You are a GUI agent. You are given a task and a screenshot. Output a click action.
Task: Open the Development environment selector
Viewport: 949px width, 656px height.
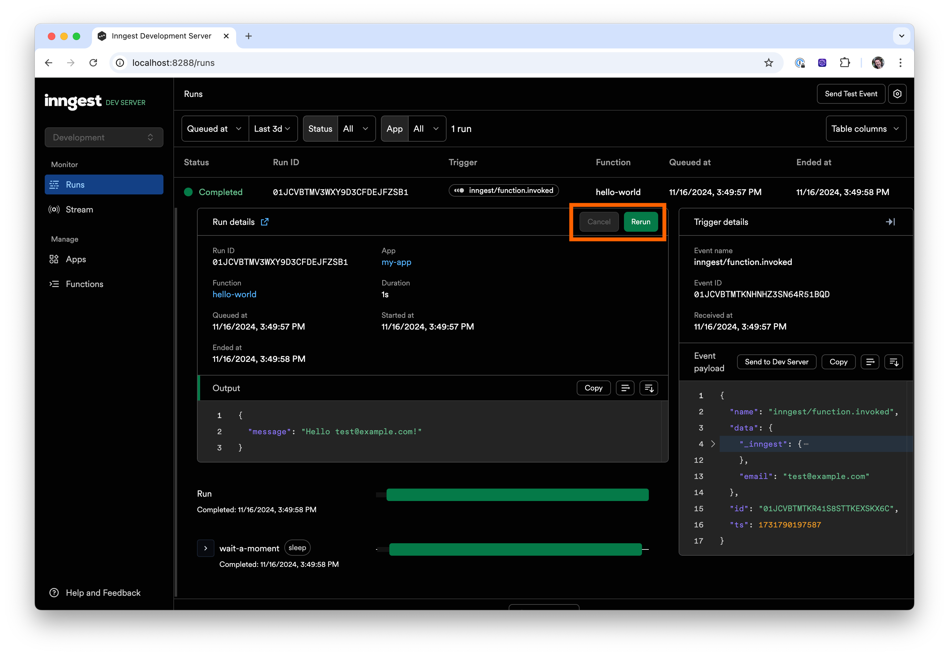point(103,137)
